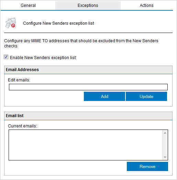Viewport: 177px width, 180px height.
Task: Click the Configure New Senders exception list heading
Action: 58,23
